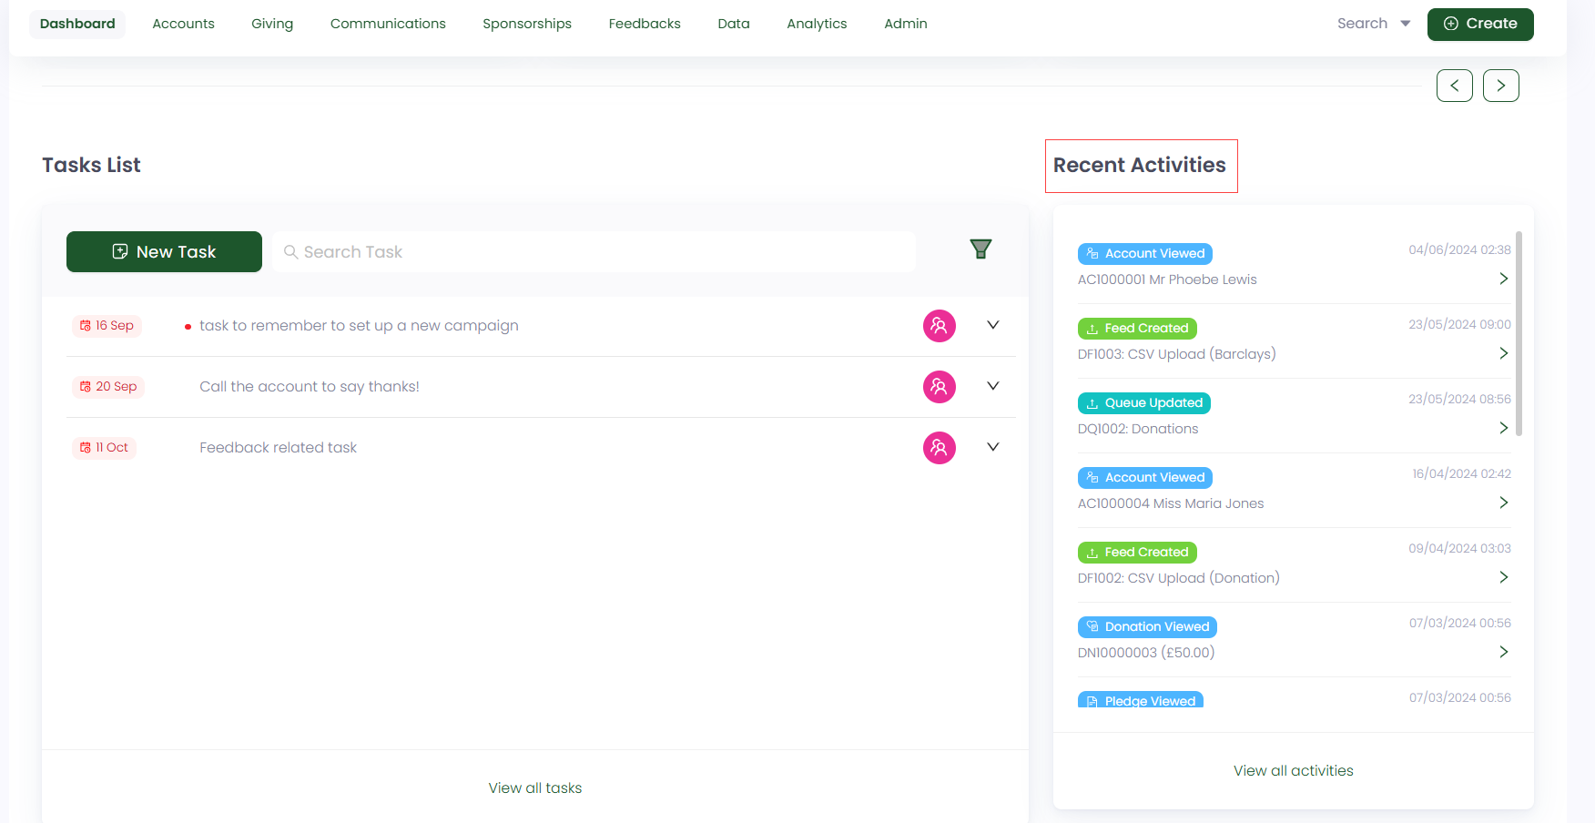
Task: Click the Pledge Viewed badge
Action: click(1141, 700)
